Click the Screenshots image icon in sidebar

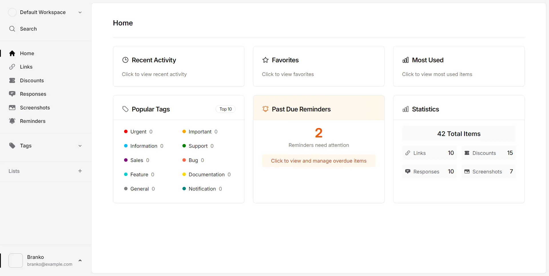pos(12,108)
